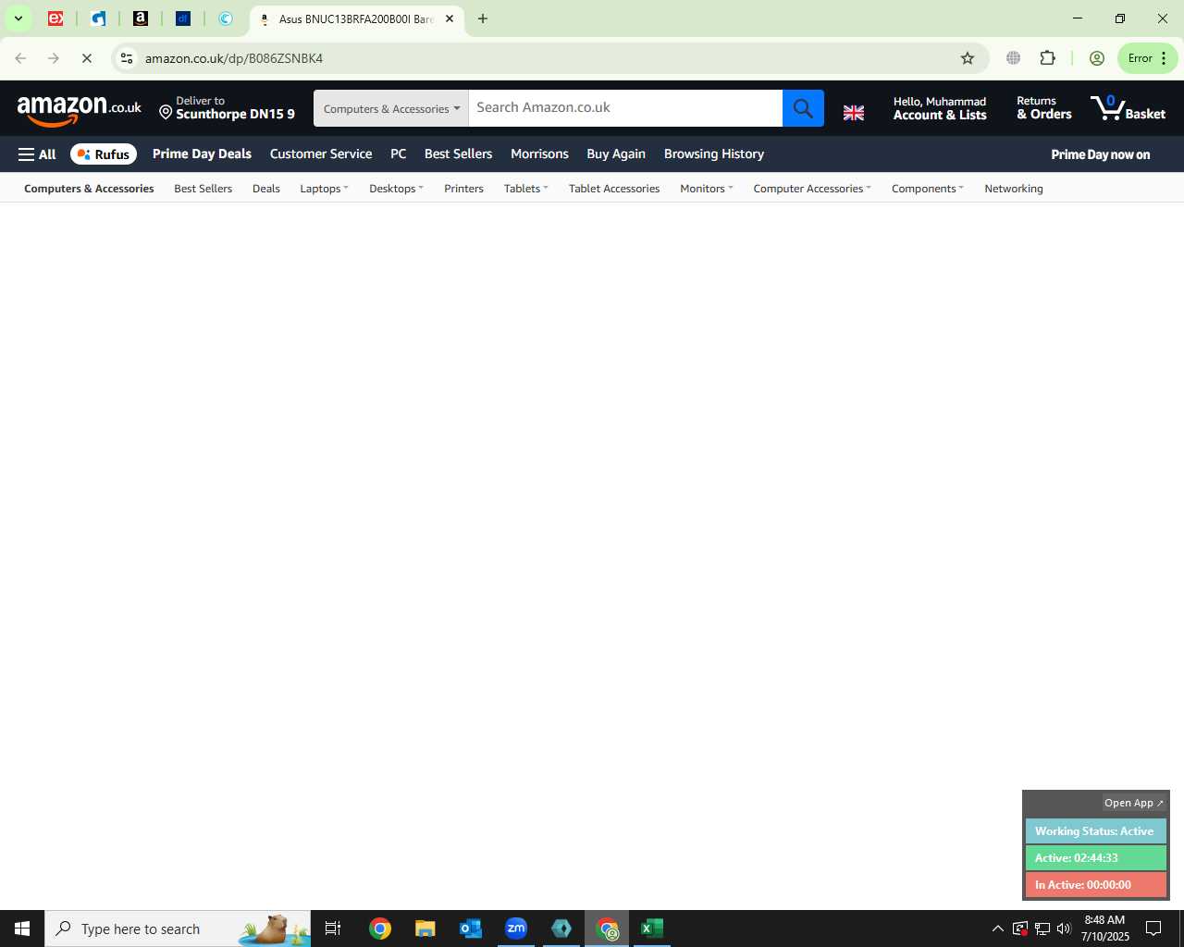Bookmark this page with the star icon

(x=968, y=58)
